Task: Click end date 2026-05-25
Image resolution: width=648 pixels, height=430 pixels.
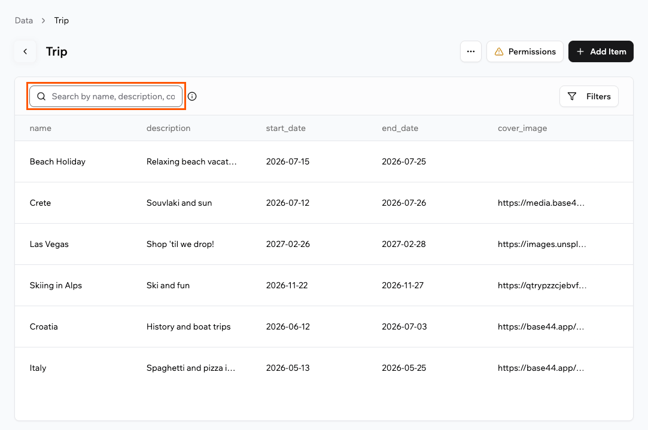Action: click(404, 368)
